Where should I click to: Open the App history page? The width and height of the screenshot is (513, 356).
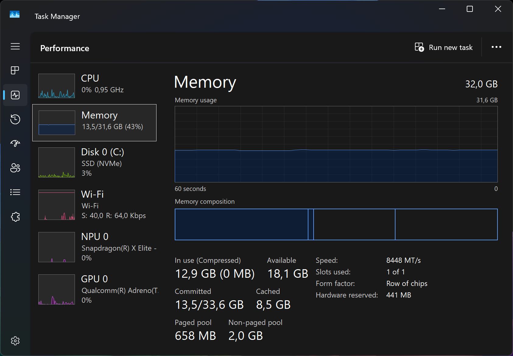point(15,119)
